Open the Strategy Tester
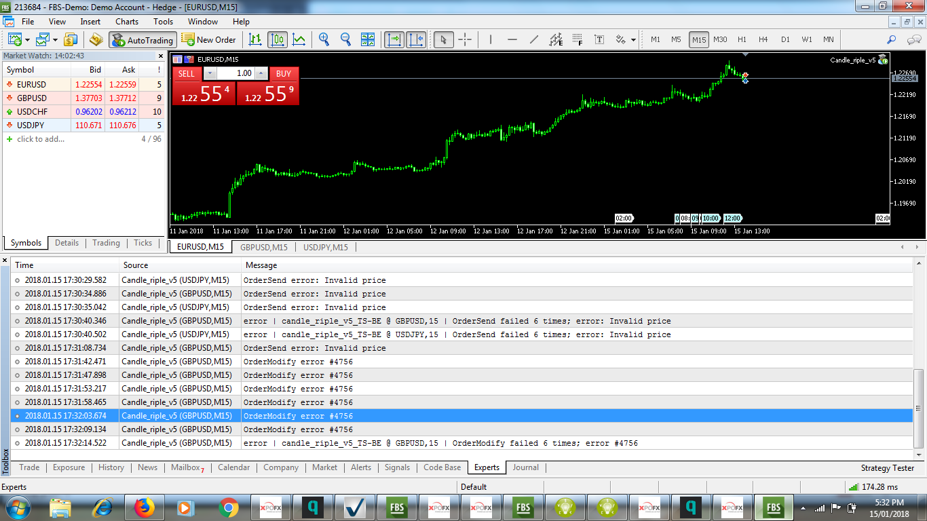Viewport: 927px width, 521px height. 888,467
